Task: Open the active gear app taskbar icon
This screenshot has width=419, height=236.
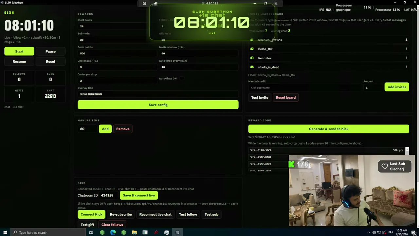Action: coord(177,232)
